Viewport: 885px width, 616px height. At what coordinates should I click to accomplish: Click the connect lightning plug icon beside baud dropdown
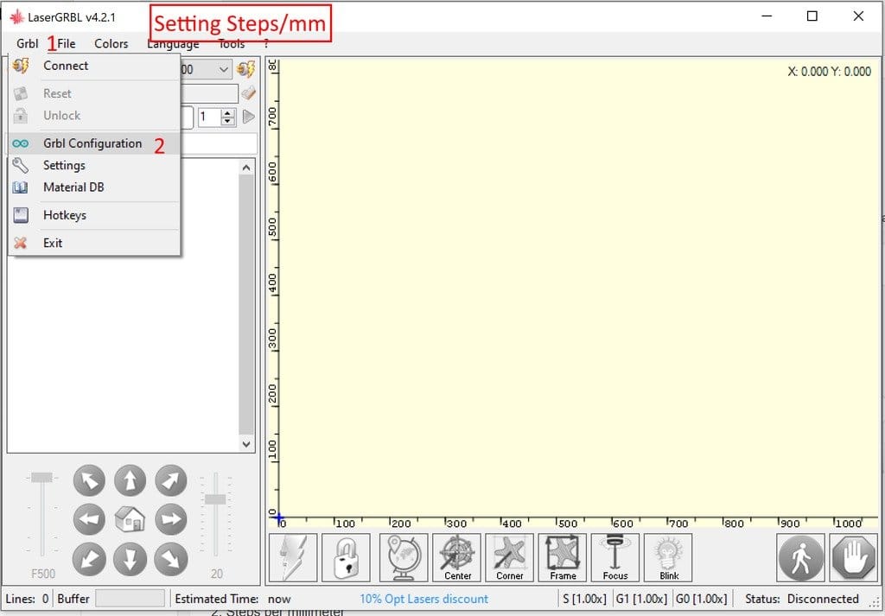click(246, 69)
